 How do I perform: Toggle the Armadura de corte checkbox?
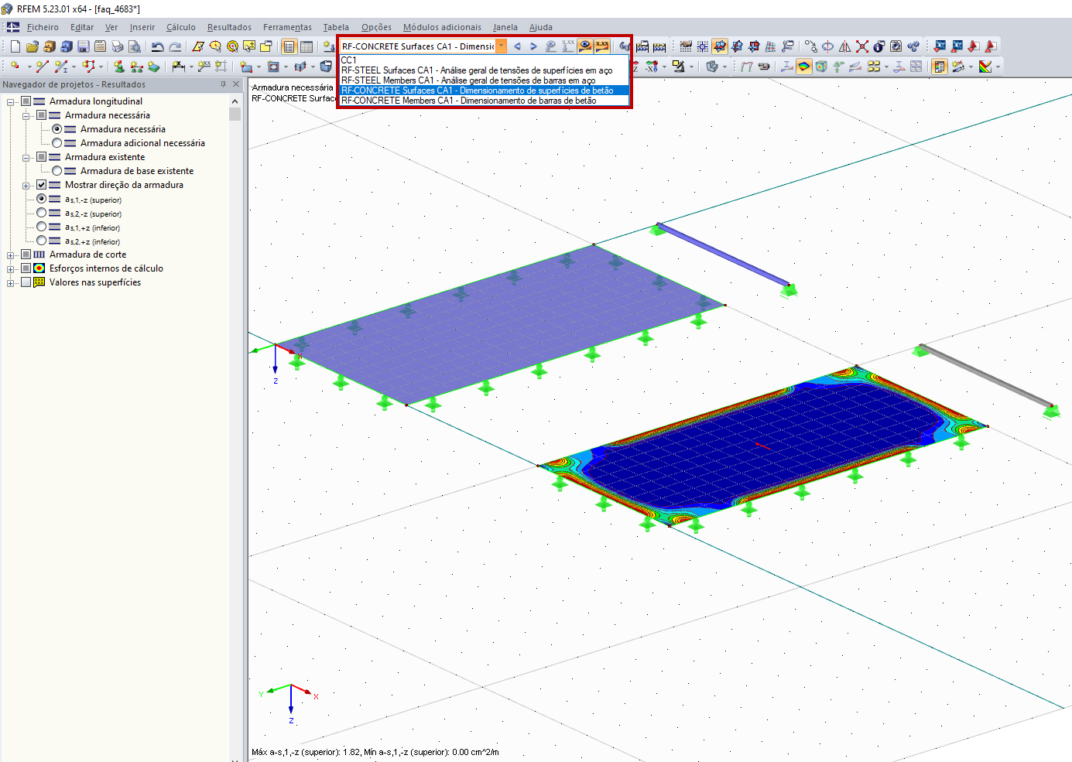tap(26, 255)
